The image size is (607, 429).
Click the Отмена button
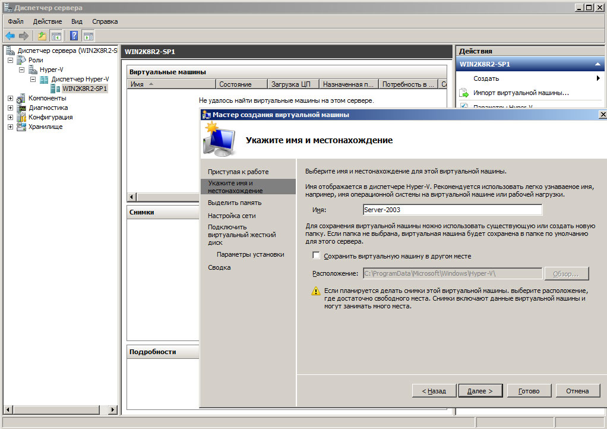[x=577, y=391]
